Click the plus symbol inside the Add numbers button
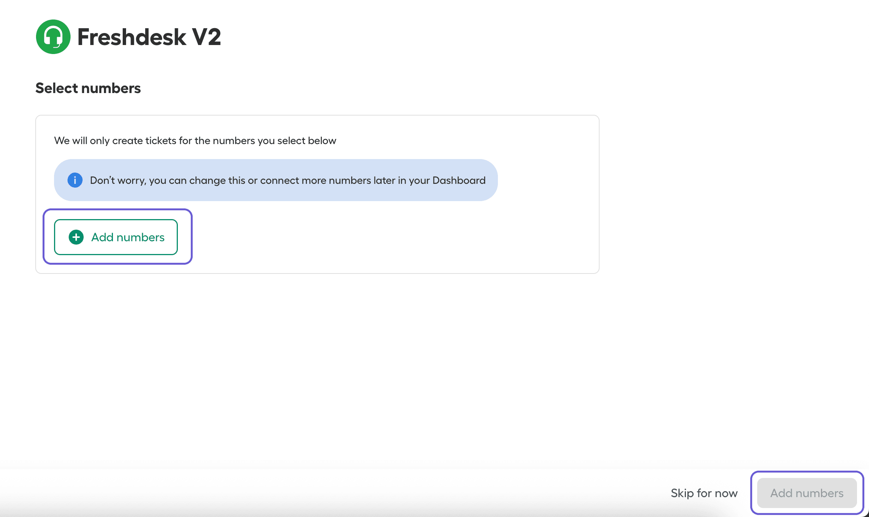This screenshot has height=517, width=869. (x=75, y=237)
